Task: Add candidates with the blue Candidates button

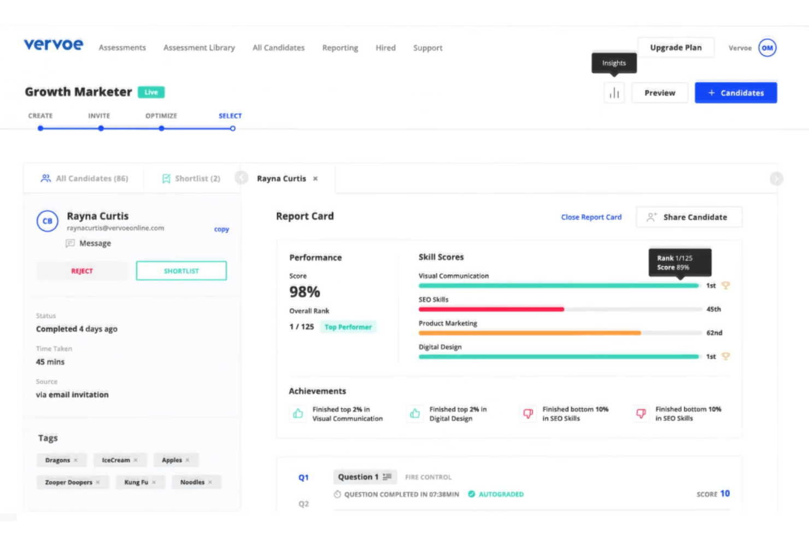Action: coord(736,93)
